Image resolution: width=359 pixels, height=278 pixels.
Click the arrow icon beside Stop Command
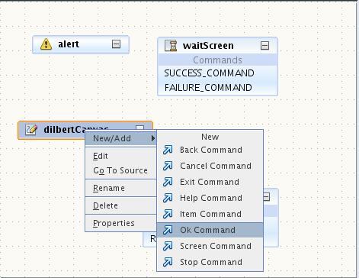(168, 262)
